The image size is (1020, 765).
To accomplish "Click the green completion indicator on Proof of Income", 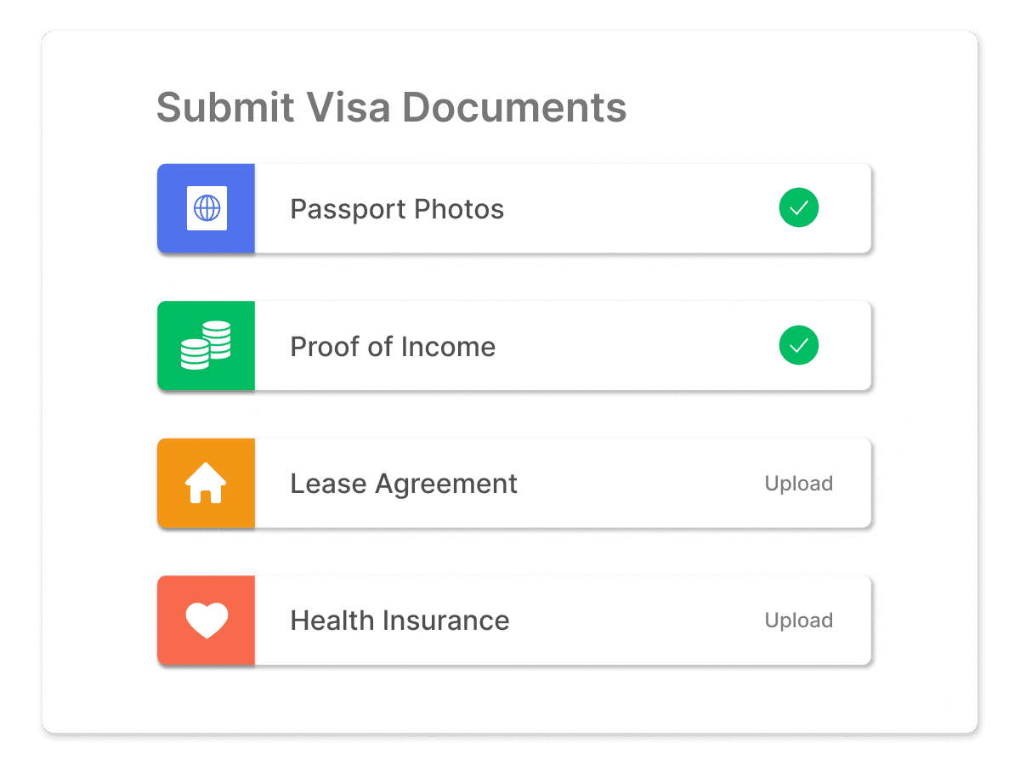I will point(798,345).
